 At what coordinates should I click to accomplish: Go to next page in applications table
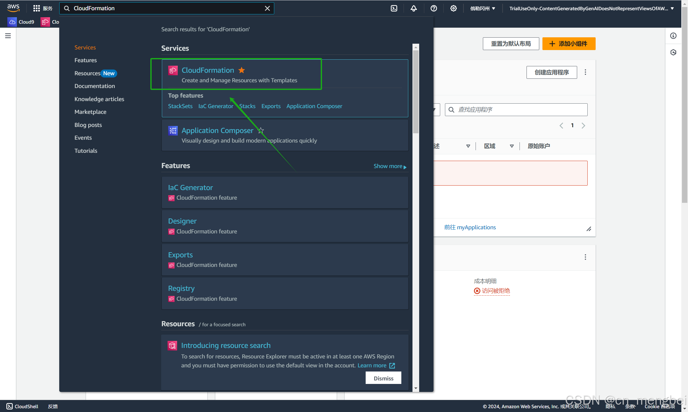click(583, 126)
